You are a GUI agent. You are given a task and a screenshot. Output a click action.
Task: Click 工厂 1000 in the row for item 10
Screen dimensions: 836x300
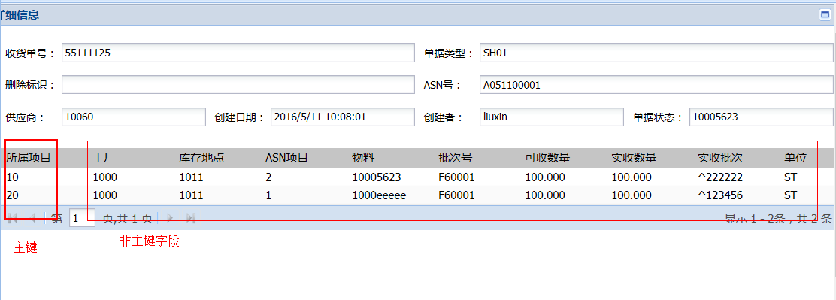pyautogui.click(x=105, y=177)
